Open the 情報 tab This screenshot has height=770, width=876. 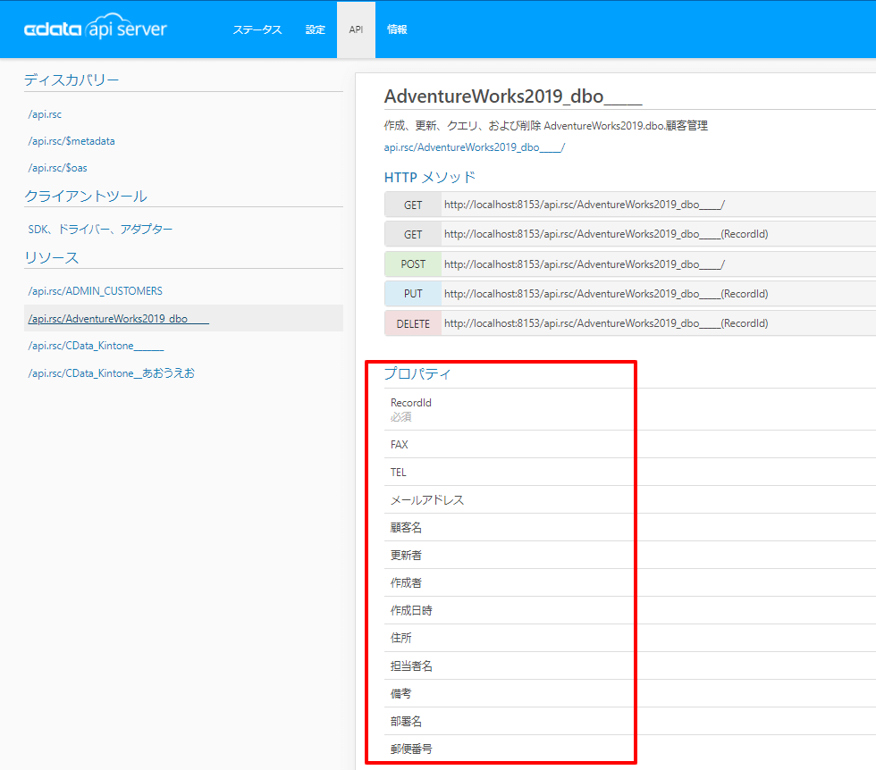(397, 29)
